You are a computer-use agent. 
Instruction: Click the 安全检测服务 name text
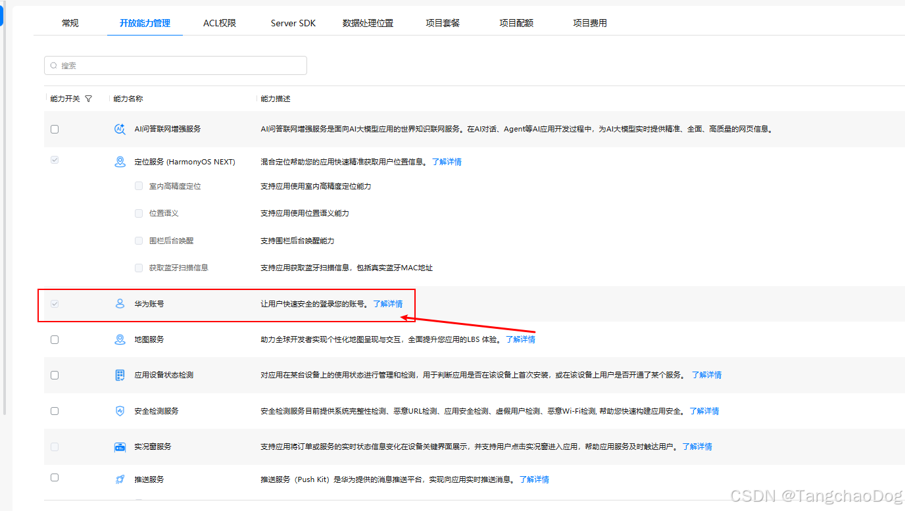157,411
